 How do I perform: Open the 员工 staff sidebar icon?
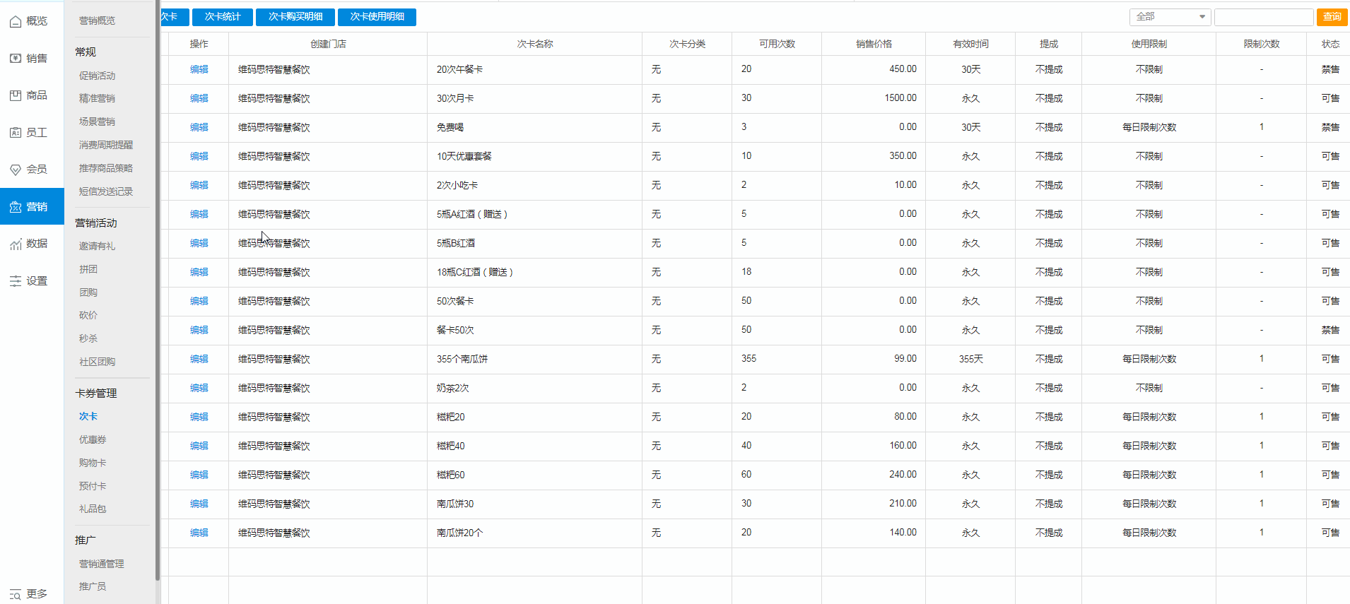click(16, 133)
